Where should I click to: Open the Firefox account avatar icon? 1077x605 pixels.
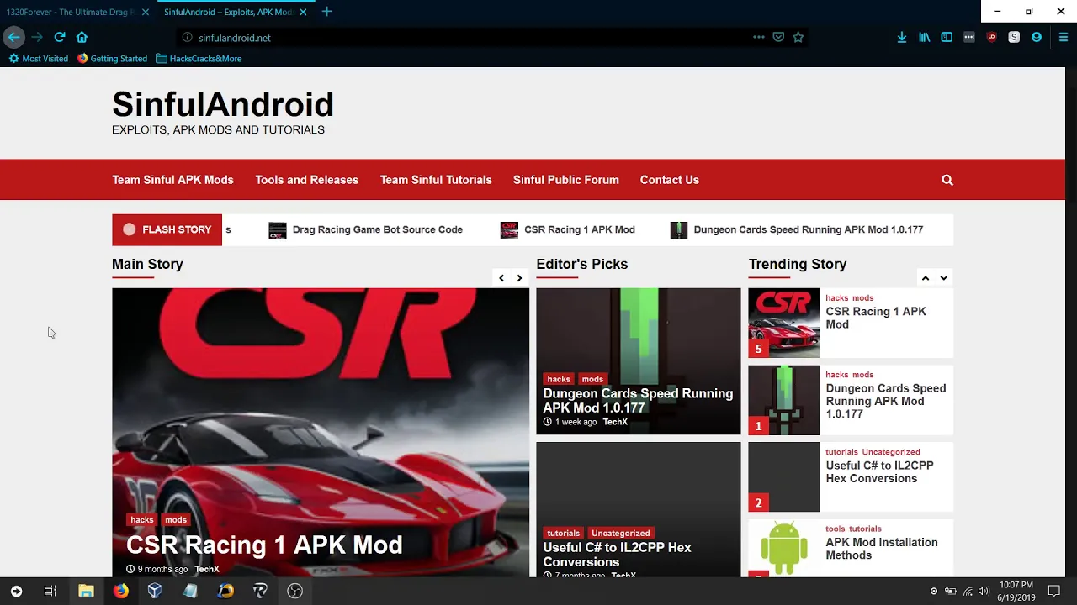(1037, 37)
